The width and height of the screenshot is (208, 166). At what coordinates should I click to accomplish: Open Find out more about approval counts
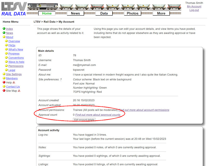click(x=98, y=115)
